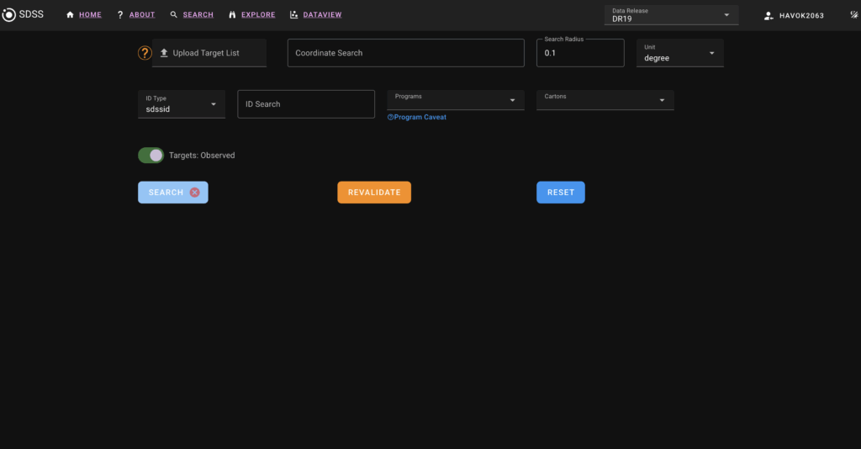Click the theme toggle icon at top right
Screen dimensions: 861x449
point(855,15)
